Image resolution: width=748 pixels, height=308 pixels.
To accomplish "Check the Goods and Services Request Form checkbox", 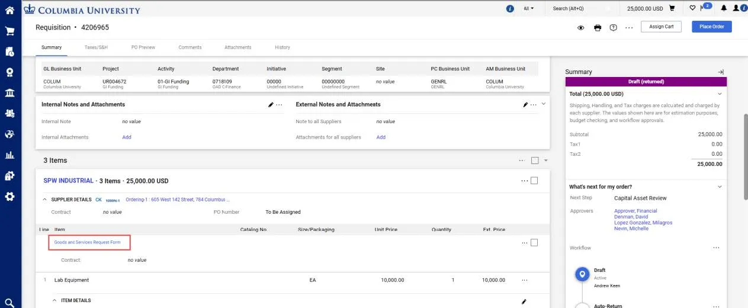I will tap(534, 242).
